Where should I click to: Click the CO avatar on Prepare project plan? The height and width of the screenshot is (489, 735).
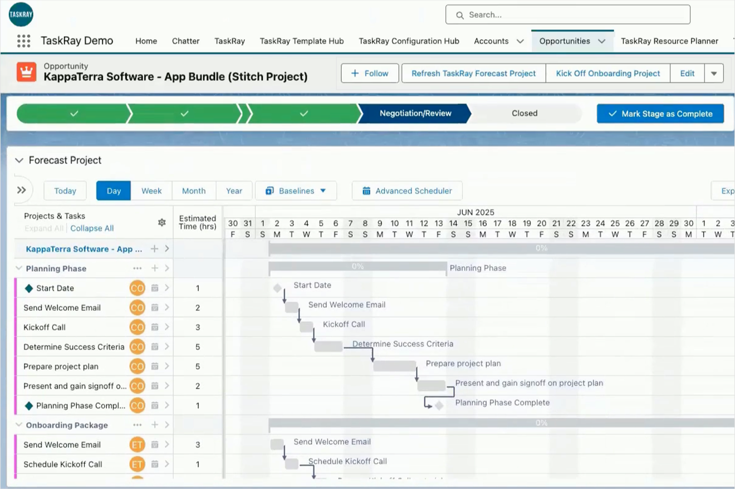click(x=137, y=367)
